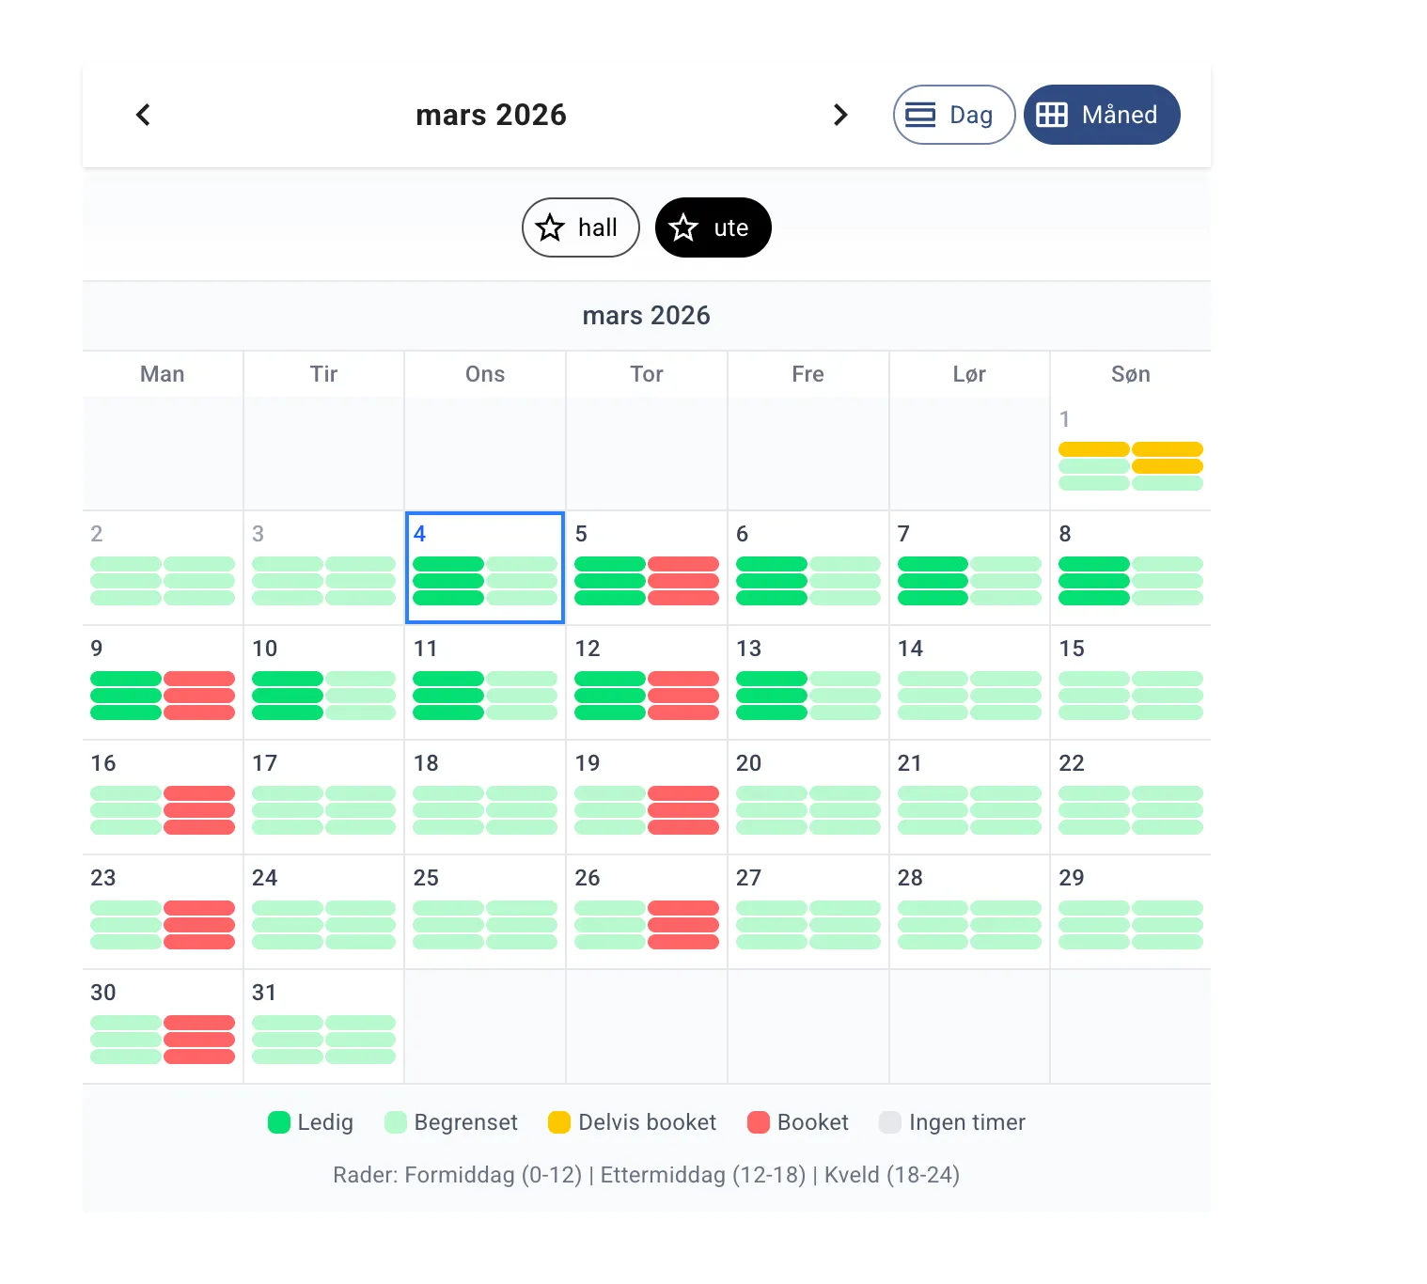Toggle the hall filter chip
The width and height of the screenshot is (1427, 1284).
coord(580,227)
